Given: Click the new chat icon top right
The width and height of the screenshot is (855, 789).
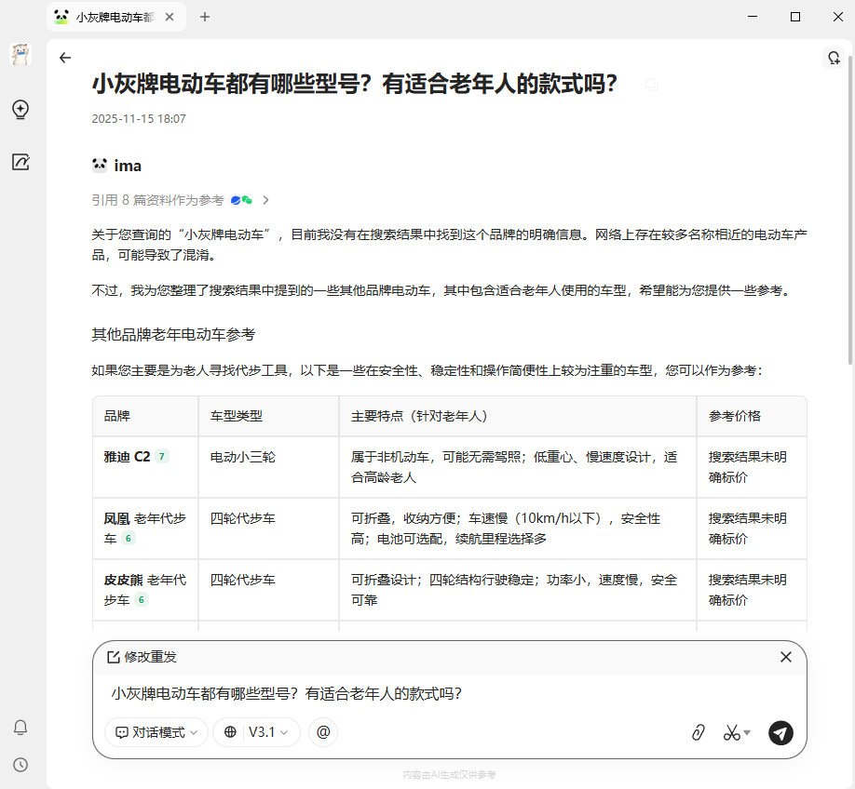Looking at the screenshot, I should [x=834, y=58].
